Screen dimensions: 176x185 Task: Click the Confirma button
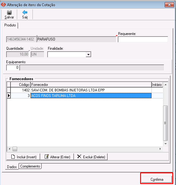pyautogui.click(x=157, y=179)
